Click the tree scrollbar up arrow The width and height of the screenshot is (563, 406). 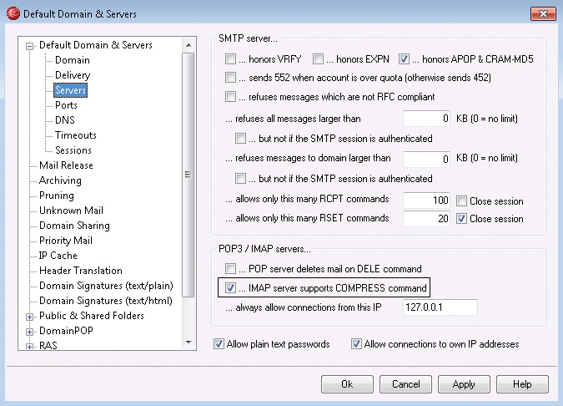click(189, 45)
